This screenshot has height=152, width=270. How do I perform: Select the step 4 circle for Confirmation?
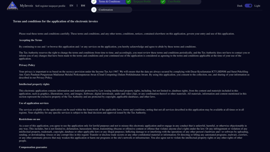[94, 10]
